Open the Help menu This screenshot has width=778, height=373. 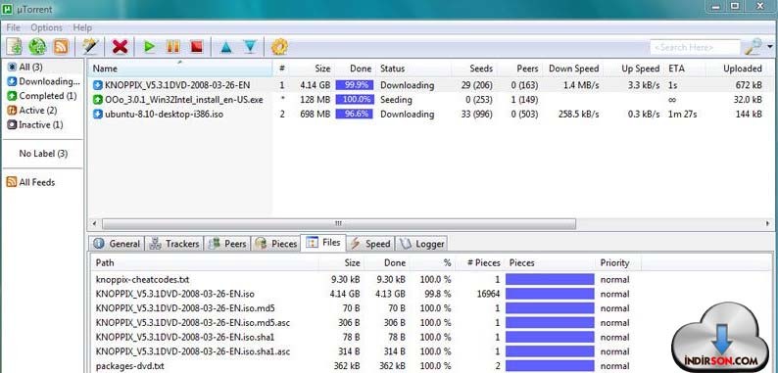pos(82,27)
